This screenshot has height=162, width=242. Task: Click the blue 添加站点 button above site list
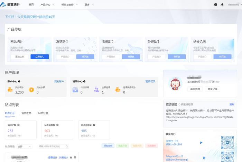[108, 146]
